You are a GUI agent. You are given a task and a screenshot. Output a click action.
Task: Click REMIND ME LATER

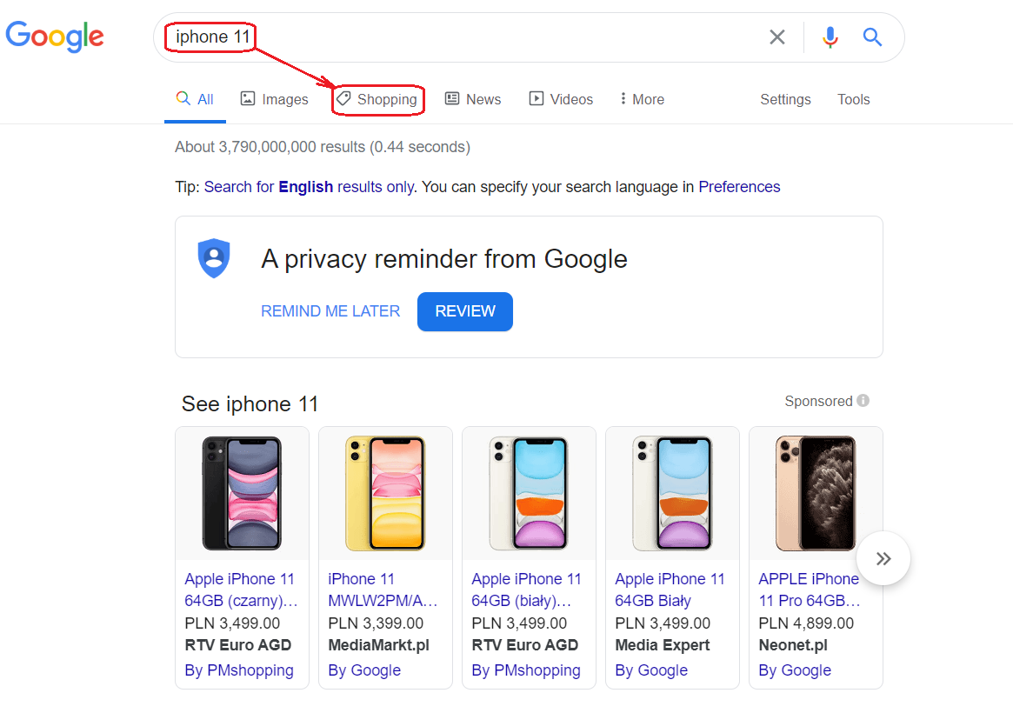[x=330, y=311]
